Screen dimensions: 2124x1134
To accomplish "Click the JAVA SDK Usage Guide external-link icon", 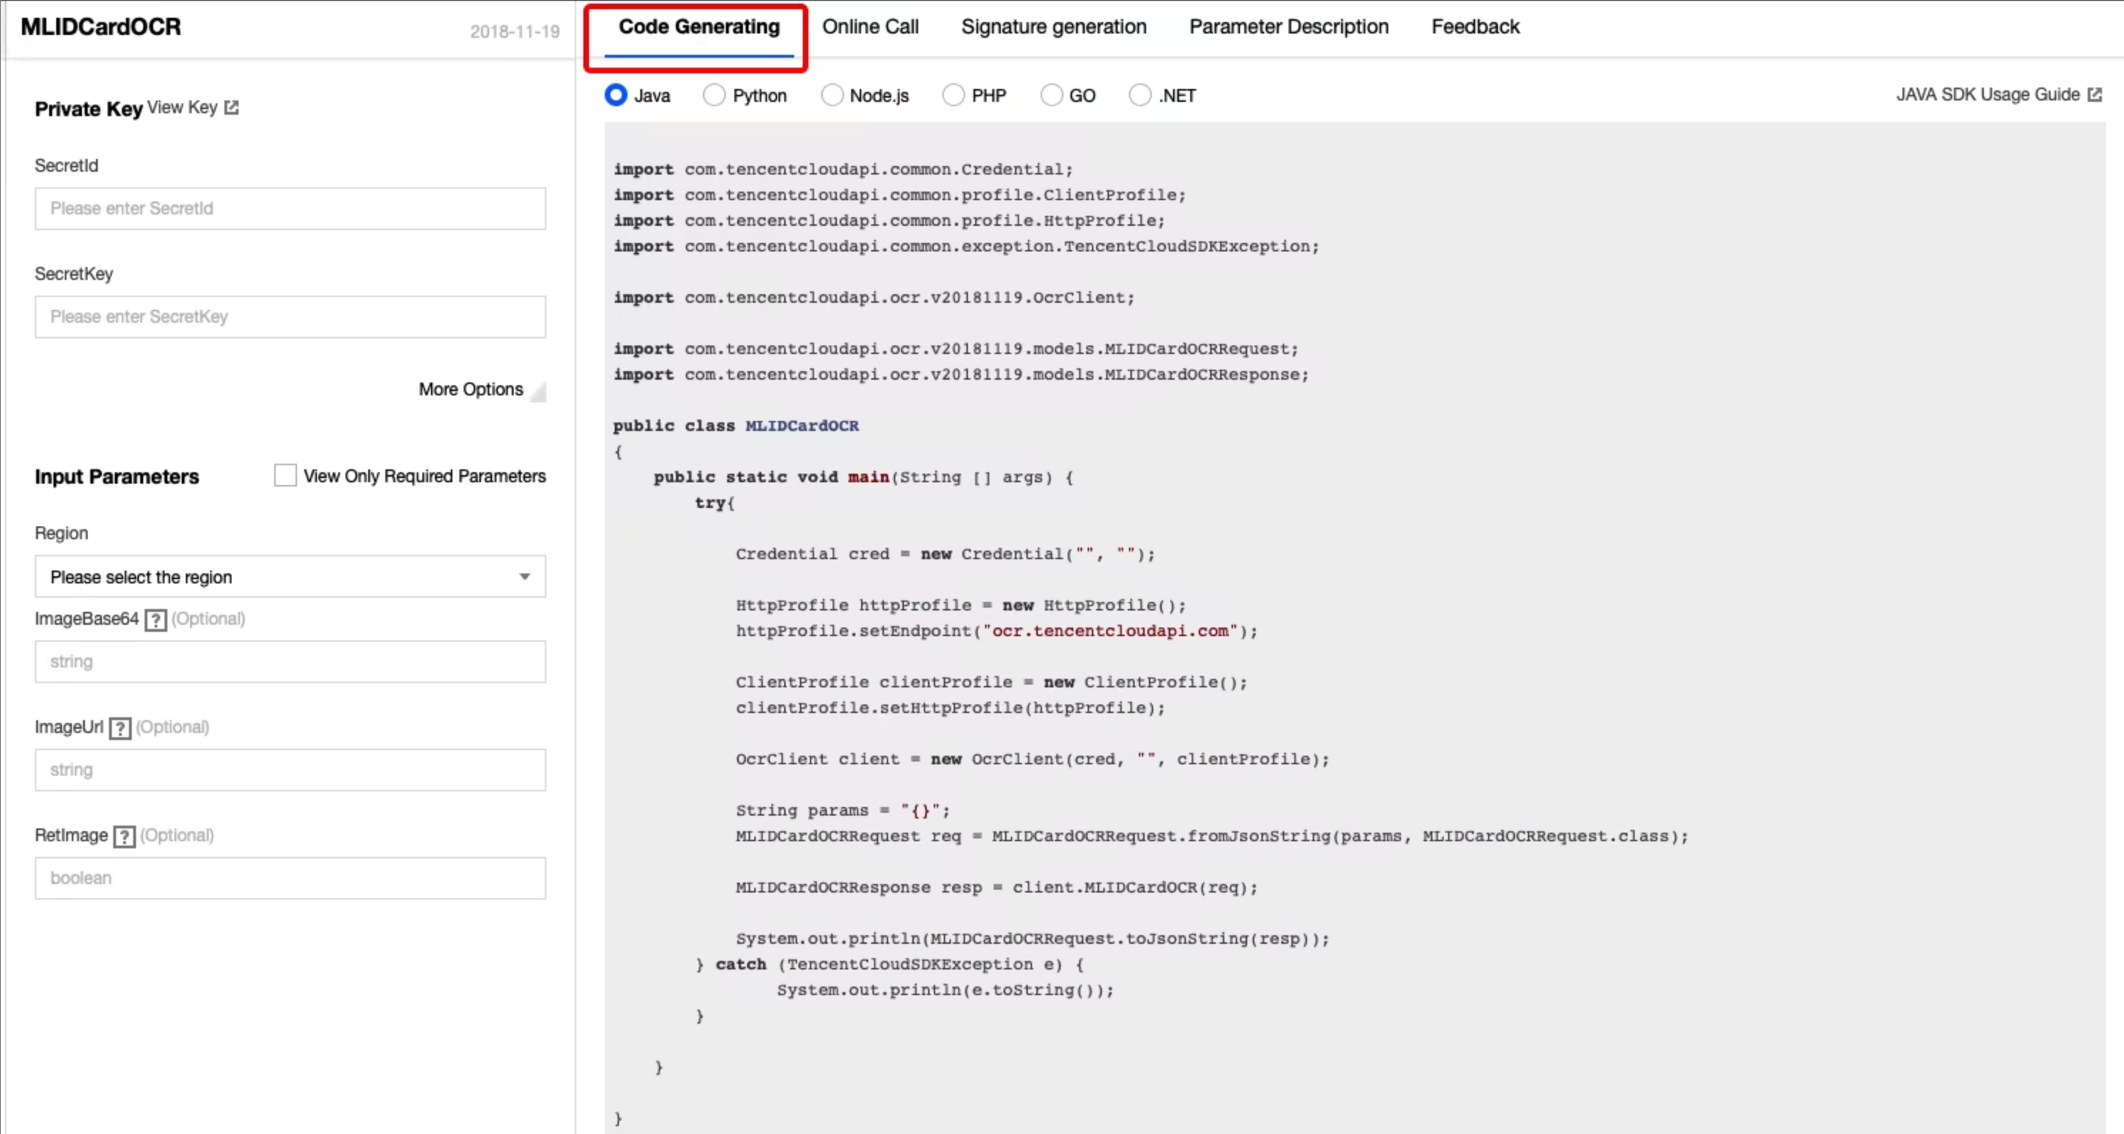I will (x=2094, y=95).
